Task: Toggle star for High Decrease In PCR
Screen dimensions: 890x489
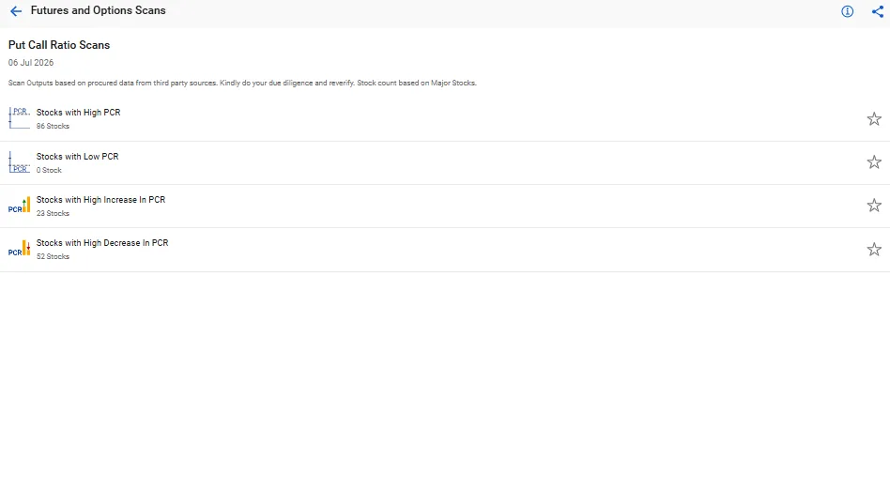Action: pos(874,249)
